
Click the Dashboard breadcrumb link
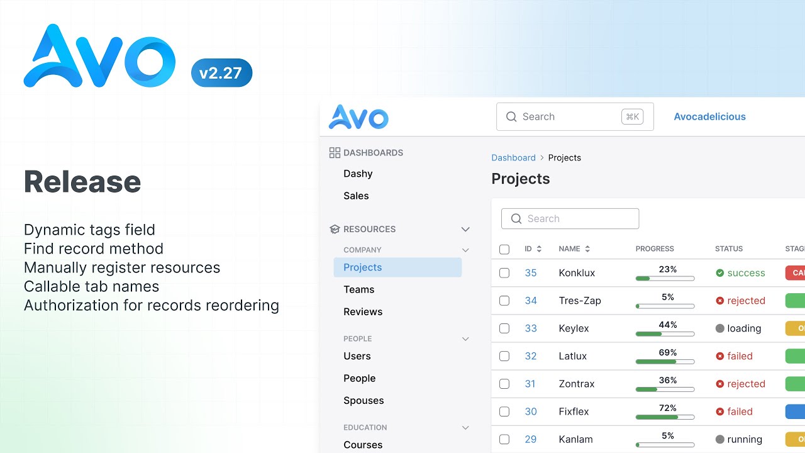[514, 157]
